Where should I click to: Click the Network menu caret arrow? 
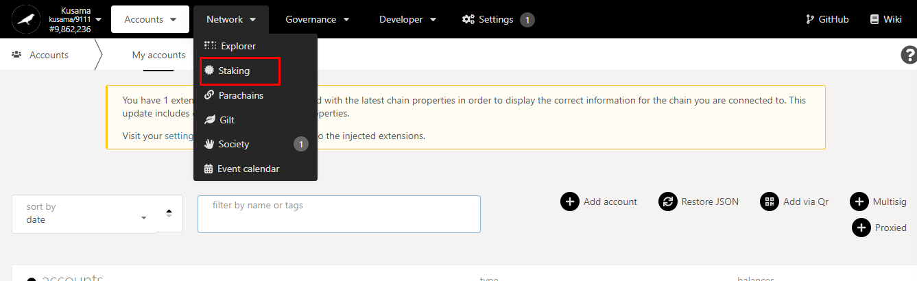click(253, 20)
